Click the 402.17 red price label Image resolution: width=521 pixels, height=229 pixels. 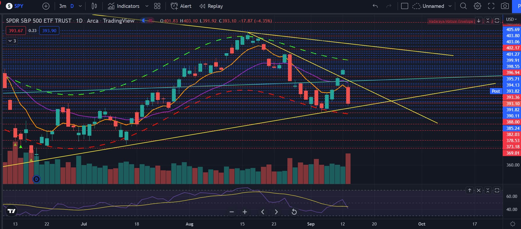[x=513, y=48]
